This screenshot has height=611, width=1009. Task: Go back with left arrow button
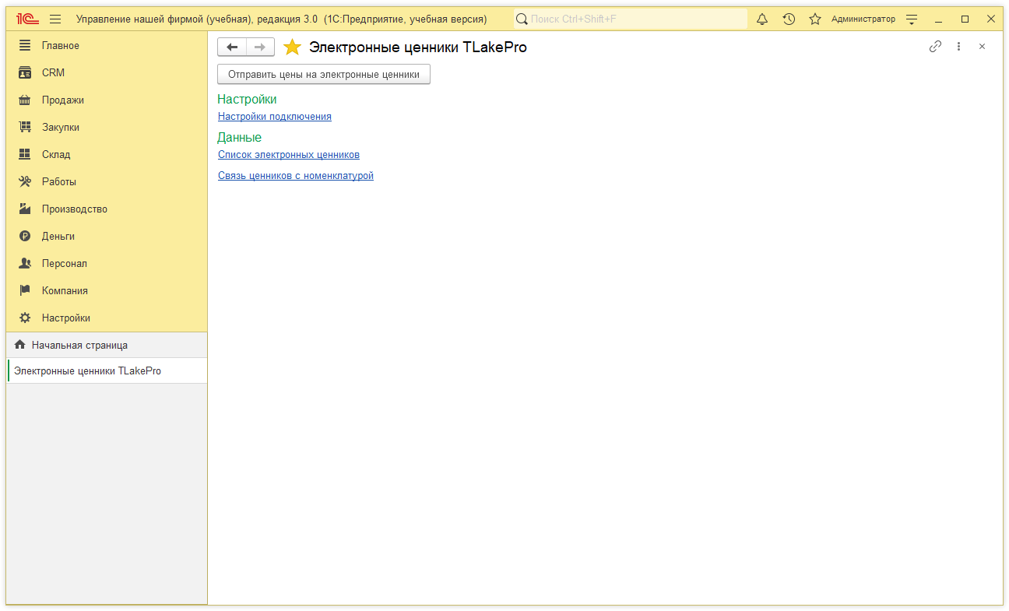pyautogui.click(x=232, y=47)
